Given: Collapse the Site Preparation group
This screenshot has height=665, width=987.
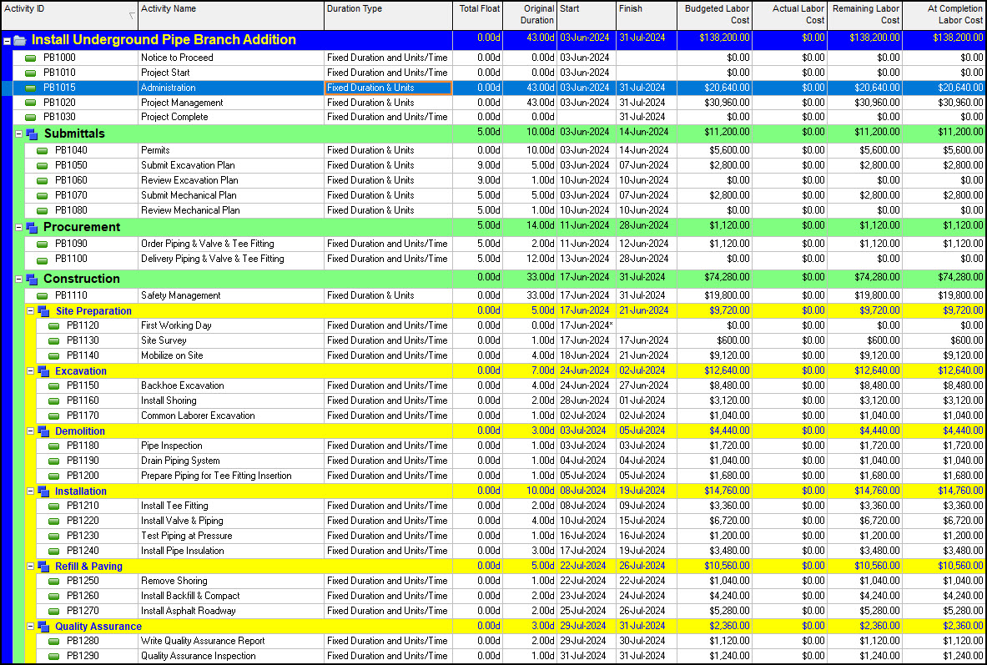Looking at the screenshot, I should click(30, 311).
